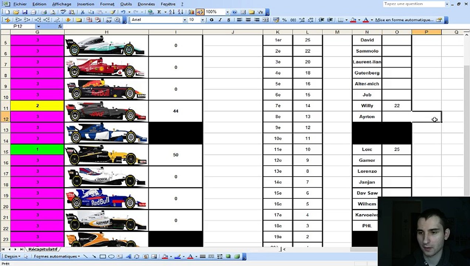Choose the Shadow Style icon

click(228, 256)
